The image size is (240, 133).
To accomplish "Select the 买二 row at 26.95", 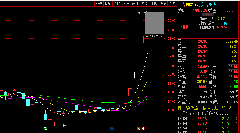I will pos(208,46).
